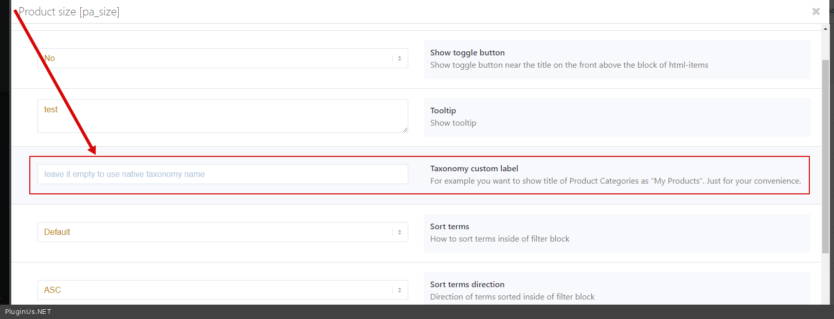Click the 'Show toggle button' option heading
Viewport: 834px width, 319px height.
pos(467,53)
